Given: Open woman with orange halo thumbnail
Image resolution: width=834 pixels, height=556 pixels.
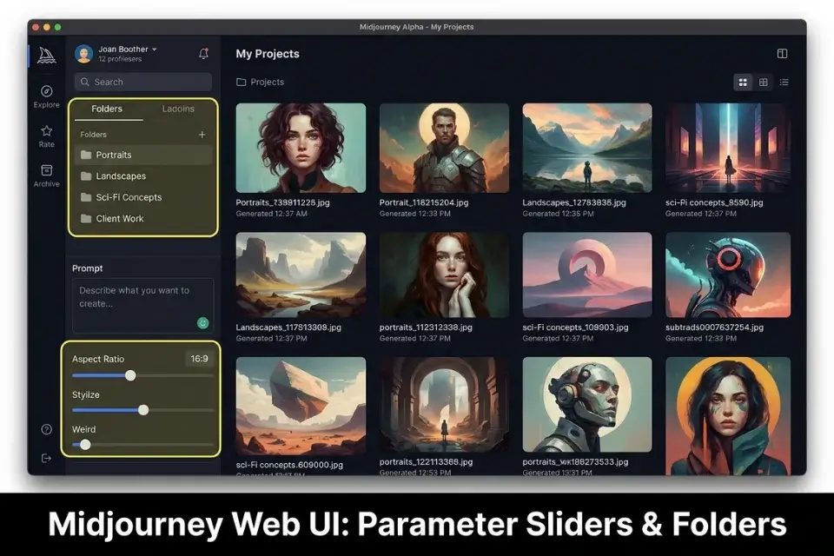Looking at the screenshot, I should click(x=728, y=416).
